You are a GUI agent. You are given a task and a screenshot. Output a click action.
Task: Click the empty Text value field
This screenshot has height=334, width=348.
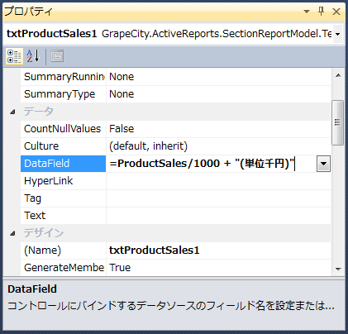tap(218, 216)
